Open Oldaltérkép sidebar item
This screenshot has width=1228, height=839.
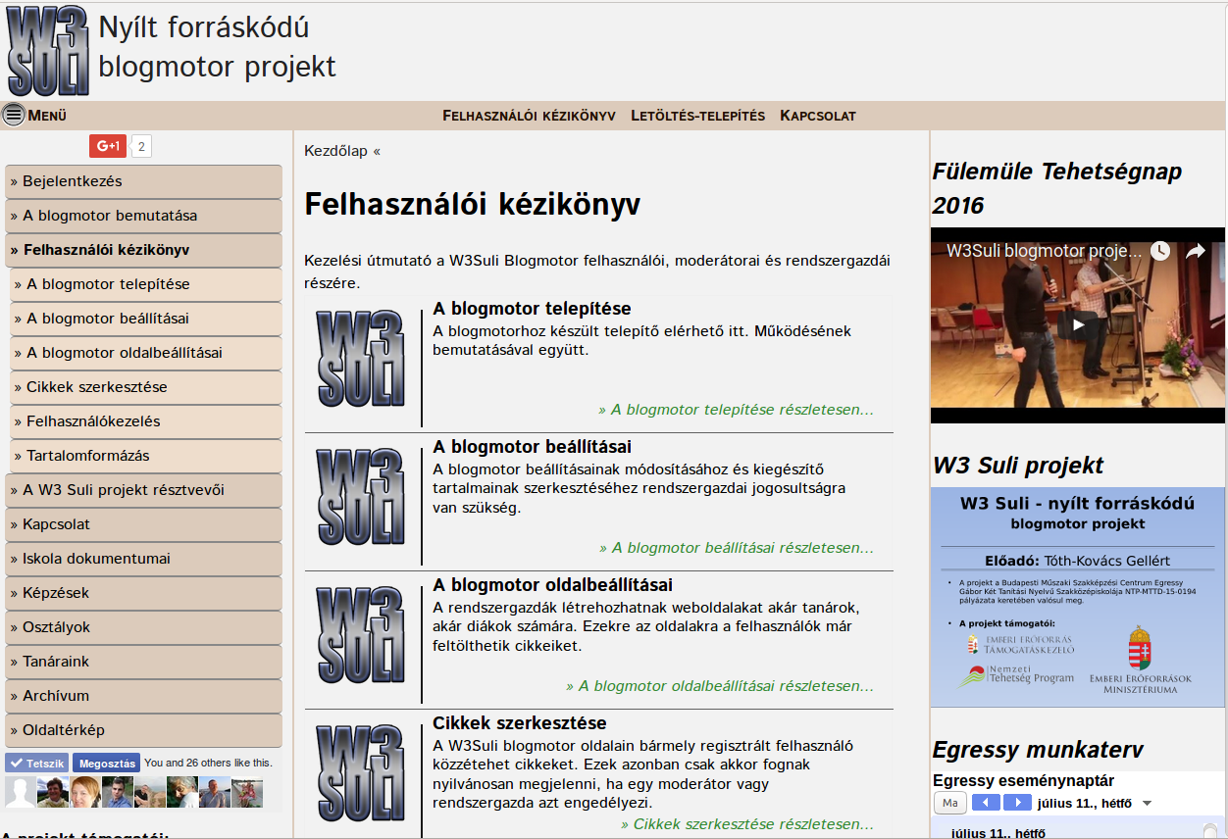coord(143,730)
